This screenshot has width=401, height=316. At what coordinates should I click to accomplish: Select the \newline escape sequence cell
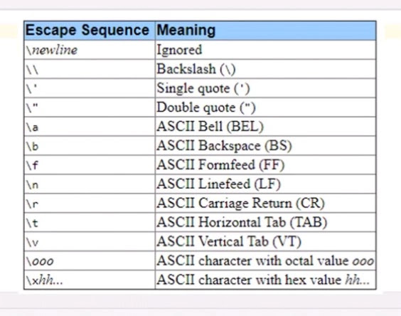(x=90, y=50)
